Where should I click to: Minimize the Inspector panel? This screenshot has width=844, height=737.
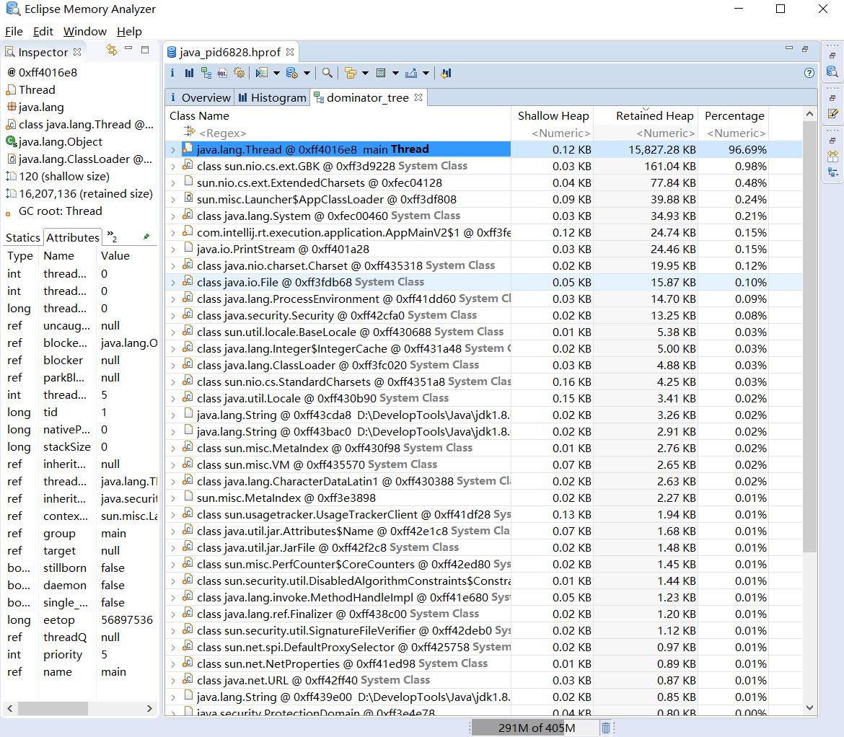click(128, 48)
